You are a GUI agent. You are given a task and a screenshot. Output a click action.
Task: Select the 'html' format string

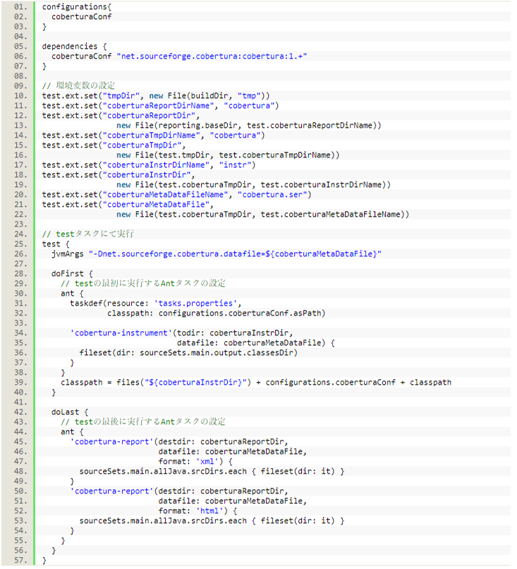[x=209, y=511]
